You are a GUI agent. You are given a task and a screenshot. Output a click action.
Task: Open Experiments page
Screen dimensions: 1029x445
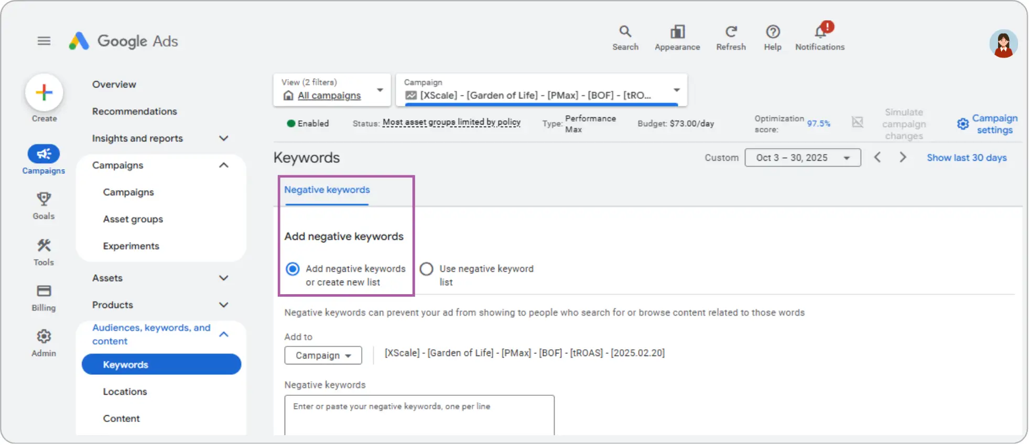click(x=131, y=246)
